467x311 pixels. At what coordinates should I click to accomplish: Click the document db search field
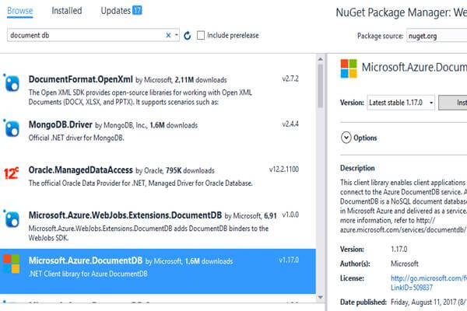[86, 36]
